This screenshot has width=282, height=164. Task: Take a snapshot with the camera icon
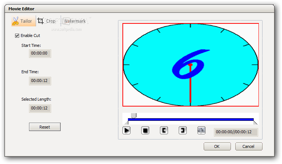pyautogui.click(x=201, y=130)
